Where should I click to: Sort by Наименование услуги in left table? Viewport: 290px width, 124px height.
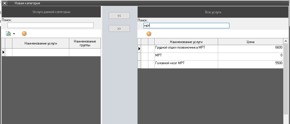[x=41, y=43]
